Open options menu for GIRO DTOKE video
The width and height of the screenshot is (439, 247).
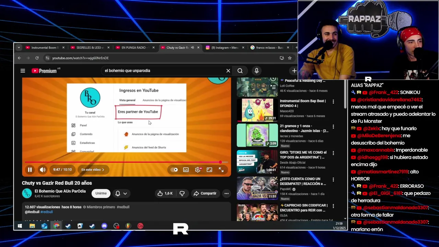click(x=333, y=153)
